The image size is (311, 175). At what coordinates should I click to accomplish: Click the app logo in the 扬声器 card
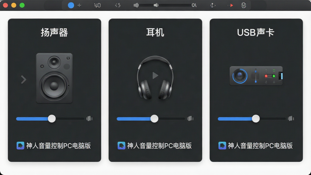pos(20,146)
